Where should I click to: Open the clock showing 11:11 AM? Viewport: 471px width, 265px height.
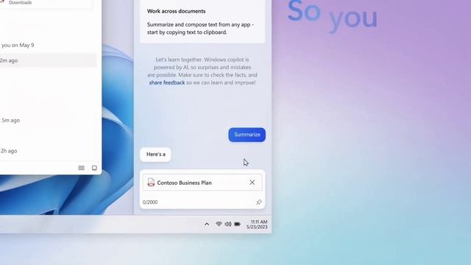[257, 225]
